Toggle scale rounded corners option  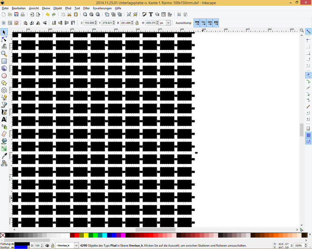click(203, 23)
